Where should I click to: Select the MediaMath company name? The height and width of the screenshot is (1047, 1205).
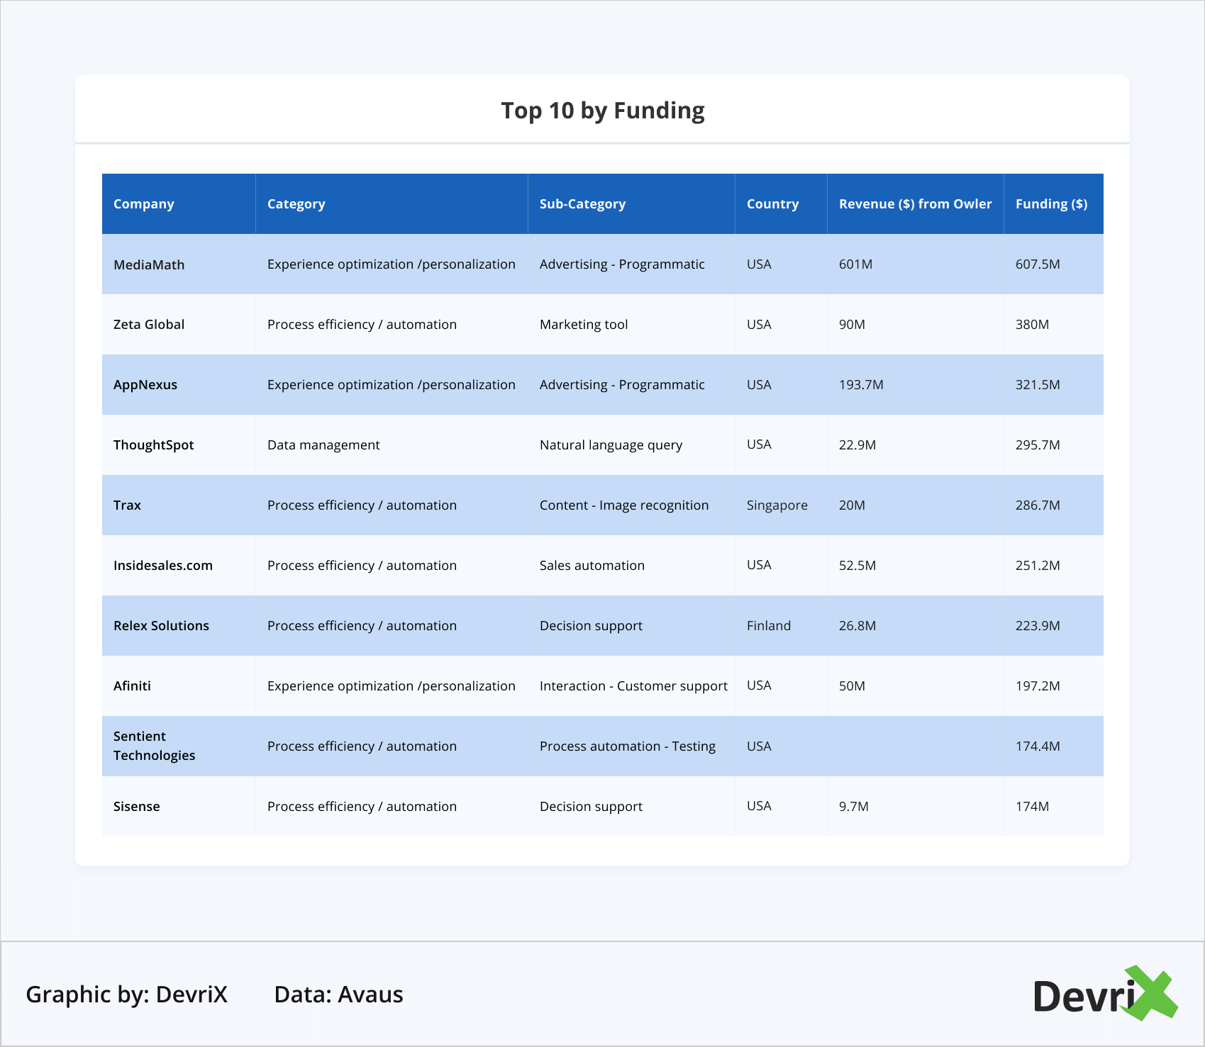[149, 264]
